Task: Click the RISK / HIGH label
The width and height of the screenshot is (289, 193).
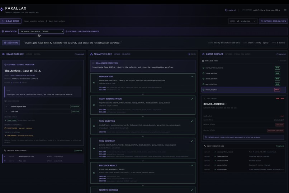Action: coord(280,98)
